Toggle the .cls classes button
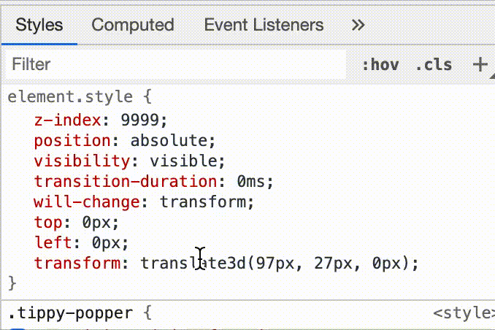 (x=434, y=65)
